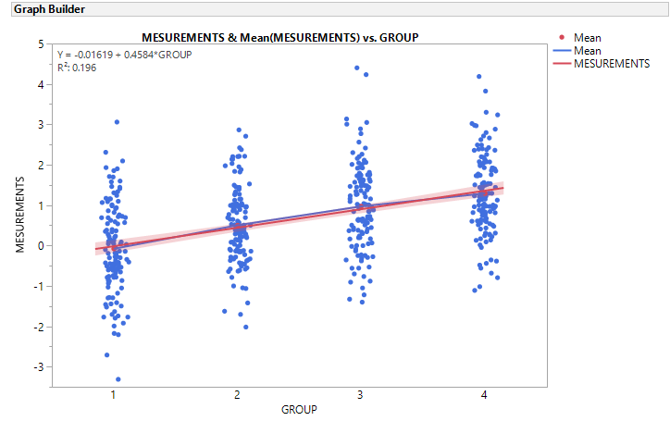Click the Graph Builder title bar
Screen dimensions: 670x421
click(x=340, y=9)
